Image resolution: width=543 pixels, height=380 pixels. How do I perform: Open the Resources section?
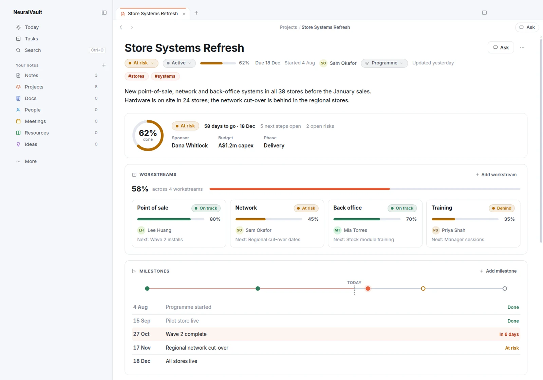(x=60, y=133)
